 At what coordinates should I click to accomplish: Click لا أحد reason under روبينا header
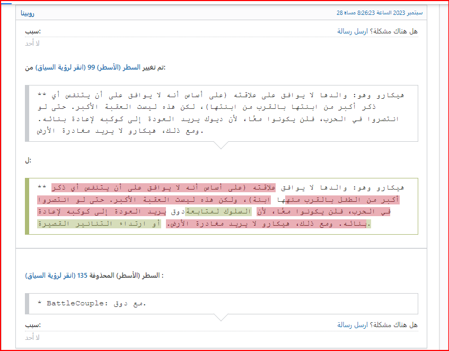tap(32, 43)
